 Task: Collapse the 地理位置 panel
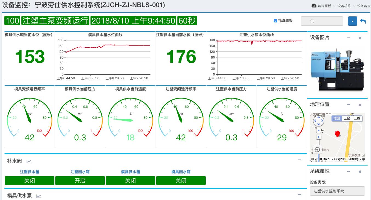click(349, 105)
